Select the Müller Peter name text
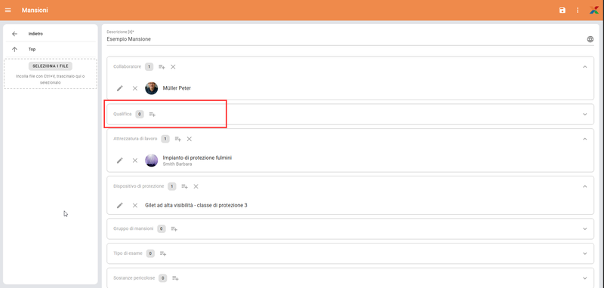Image resolution: width=604 pixels, height=288 pixels. (177, 88)
